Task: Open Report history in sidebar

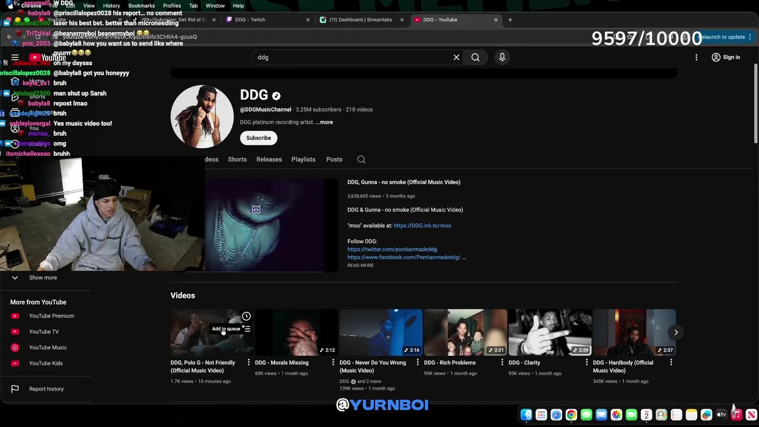Action: click(x=46, y=389)
